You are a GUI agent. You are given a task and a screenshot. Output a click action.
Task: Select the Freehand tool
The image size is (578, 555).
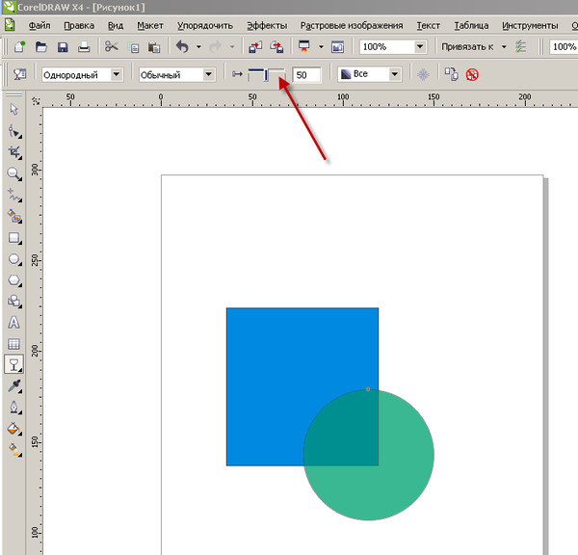click(14, 195)
